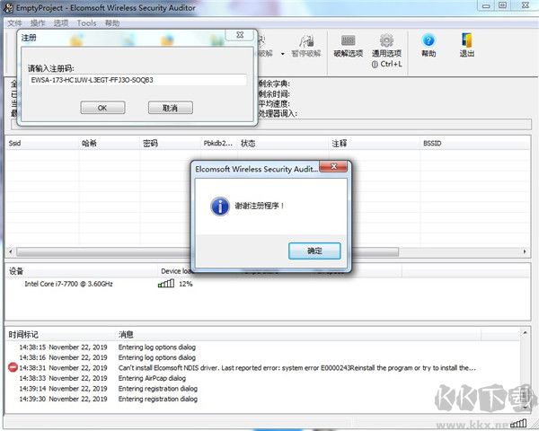Select the 14:39:14 Entering registration dialog entry
This screenshot has height=431, width=539.
(x=263, y=389)
